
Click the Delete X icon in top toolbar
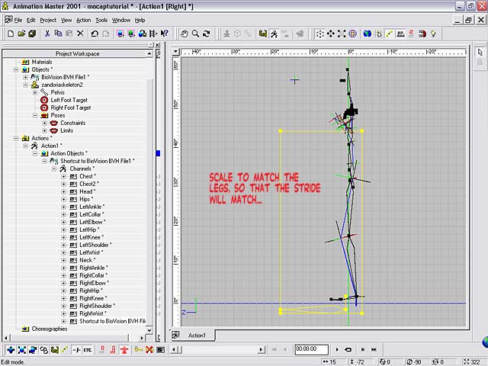82,34
